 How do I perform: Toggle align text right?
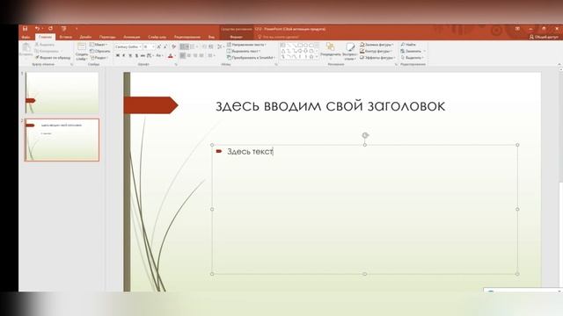point(195,56)
